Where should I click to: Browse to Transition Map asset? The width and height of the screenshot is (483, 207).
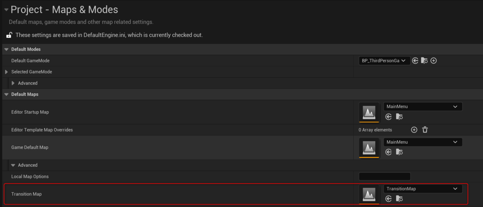point(399,199)
